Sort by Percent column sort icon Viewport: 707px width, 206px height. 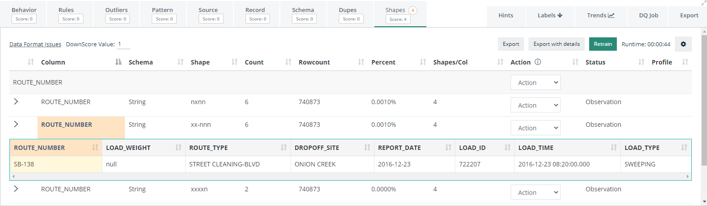tap(423, 62)
